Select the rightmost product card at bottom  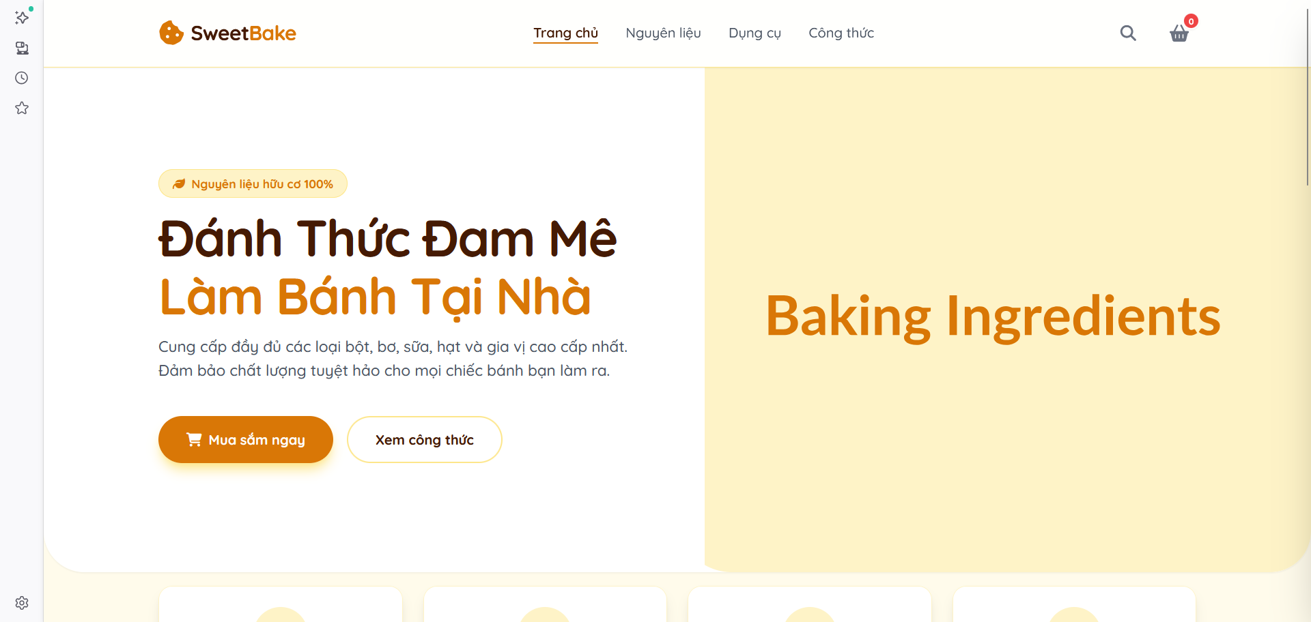pyautogui.click(x=1073, y=607)
